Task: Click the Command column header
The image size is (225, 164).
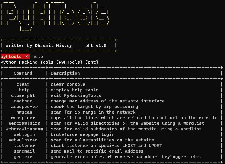Action: pyautogui.click(x=23, y=73)
